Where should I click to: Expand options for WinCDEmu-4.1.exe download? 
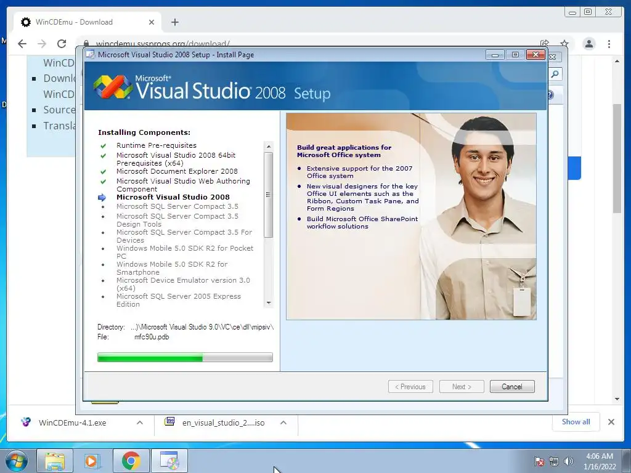point(140,422)
